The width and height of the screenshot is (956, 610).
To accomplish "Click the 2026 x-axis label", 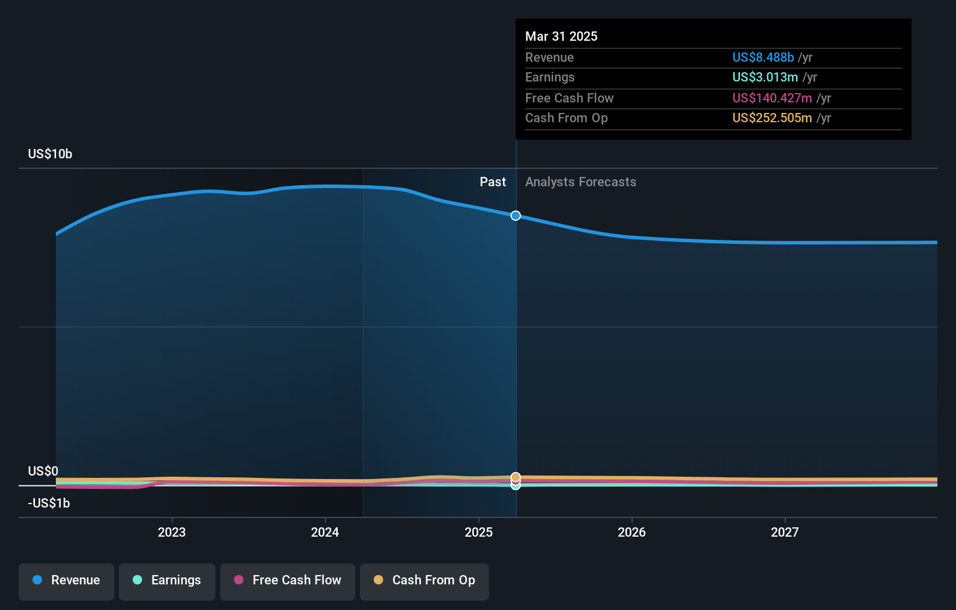I will [x=632, y=532].
